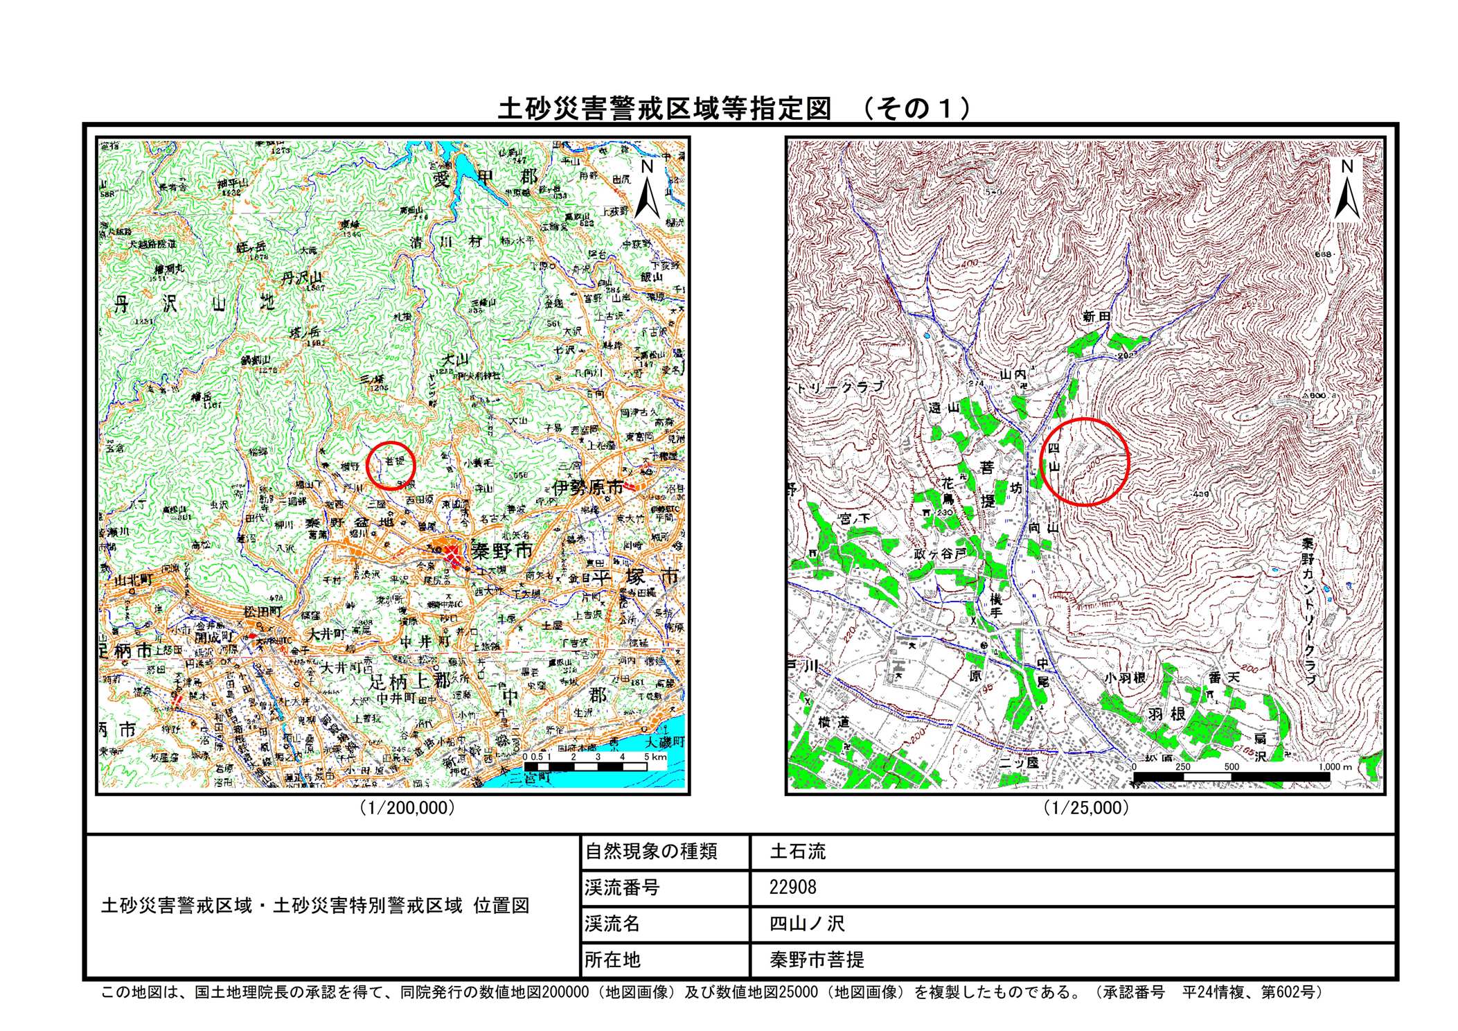Click the north arrow on the 1/200,000 map
This screenshot has width=1458, height=1031.
[647, 190]
